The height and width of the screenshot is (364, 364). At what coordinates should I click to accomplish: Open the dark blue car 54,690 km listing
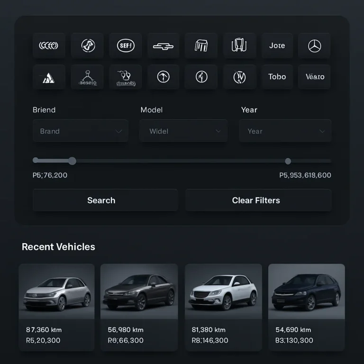pyautogui.click(x=307, y=307)
